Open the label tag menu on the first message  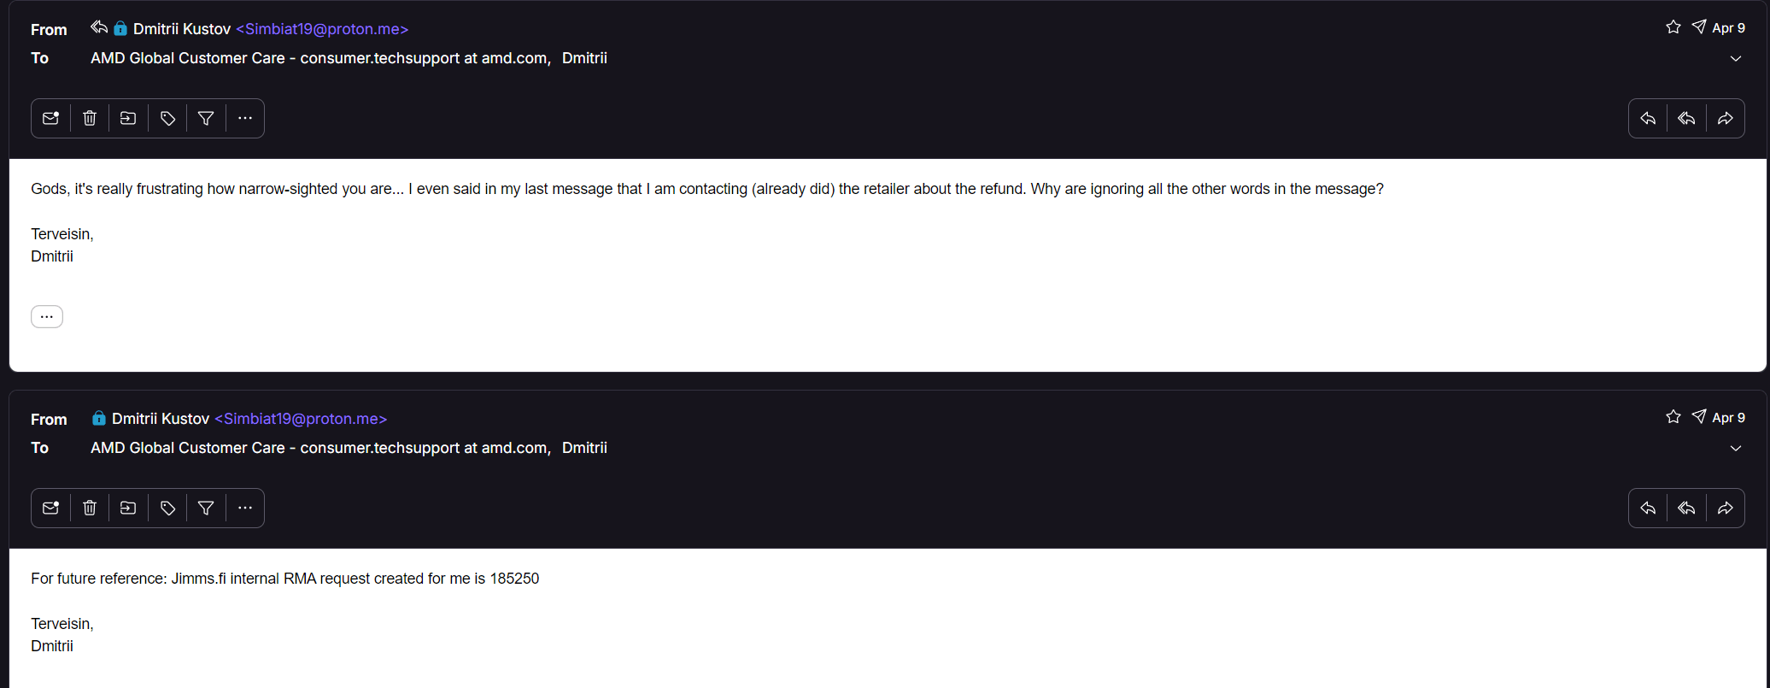[167, 119]
